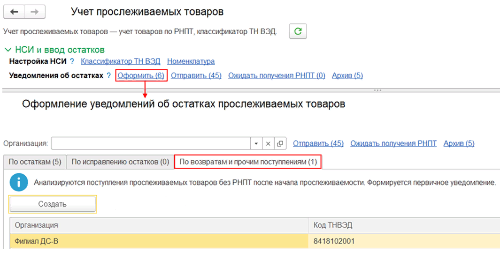Viewport: 500px width, 253px height.
Task: Click inside the Организация input field
Action: tap(150, 143)
